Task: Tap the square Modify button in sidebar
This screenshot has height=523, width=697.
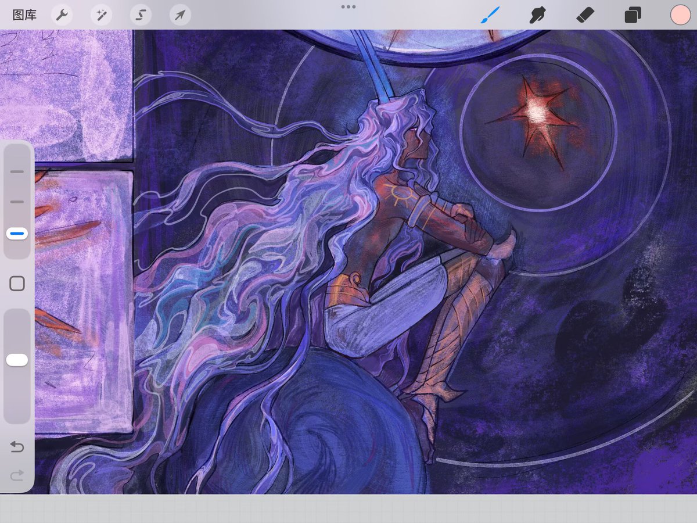Action: point(17,284)
